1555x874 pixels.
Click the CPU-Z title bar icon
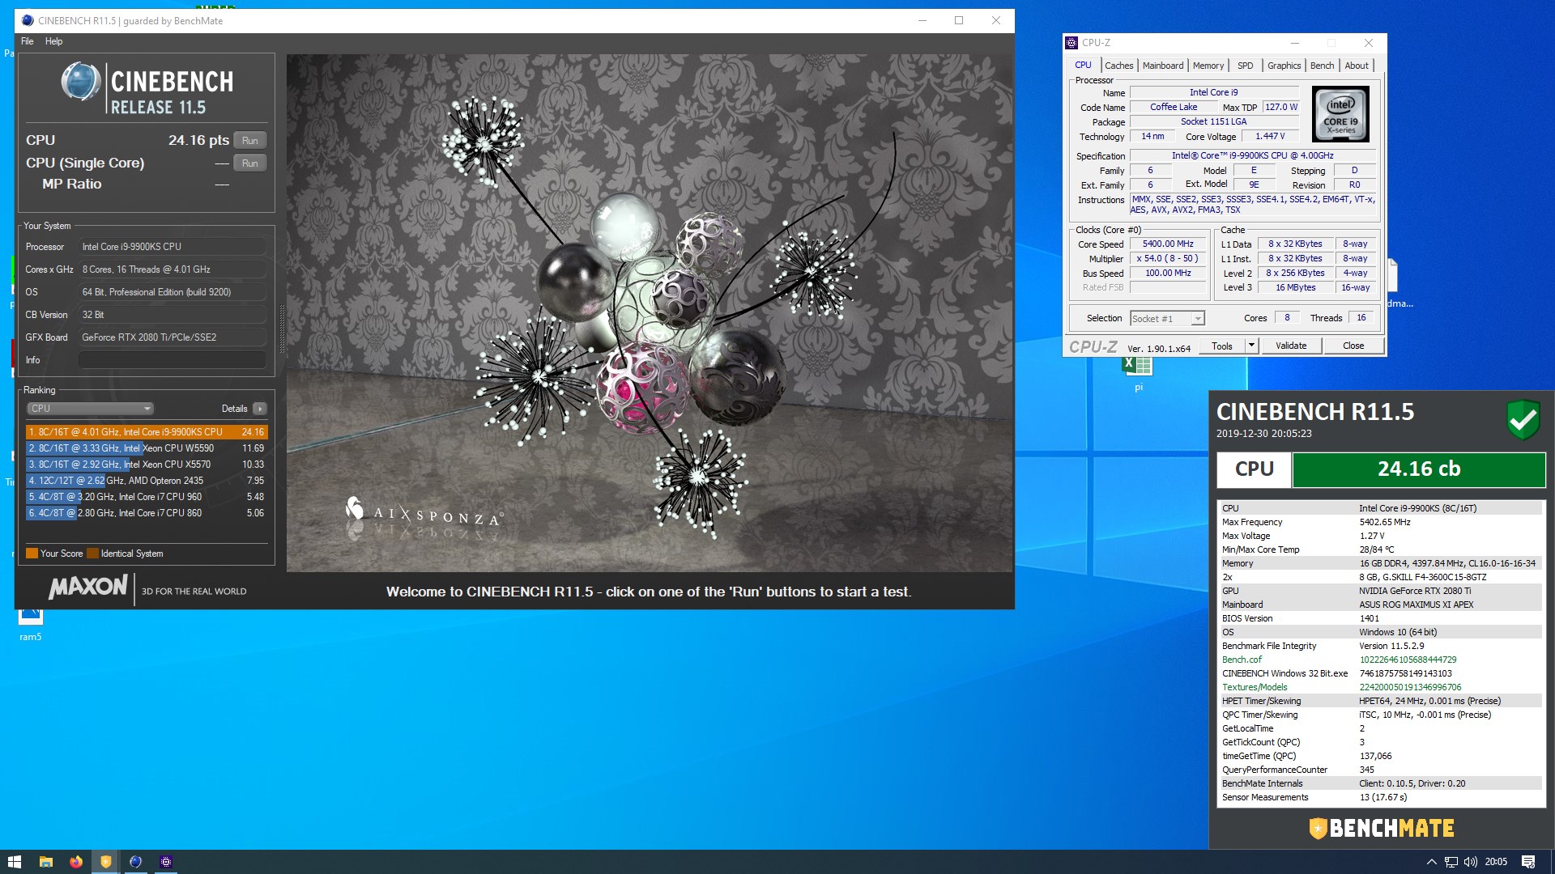[x=1072, y=43]
